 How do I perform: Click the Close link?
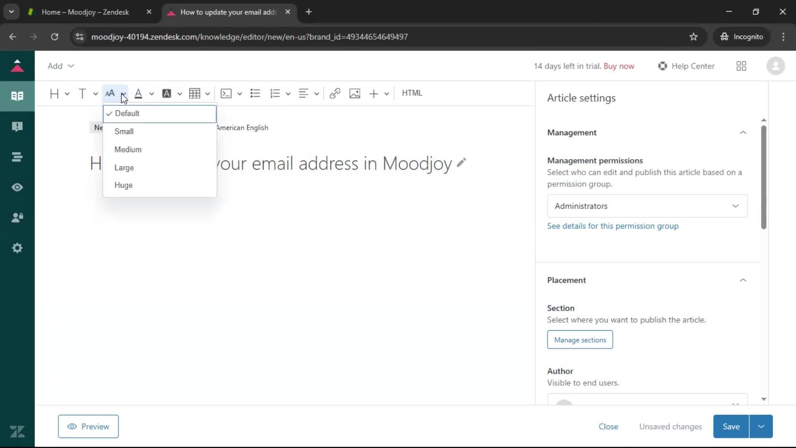coord(608,426)
